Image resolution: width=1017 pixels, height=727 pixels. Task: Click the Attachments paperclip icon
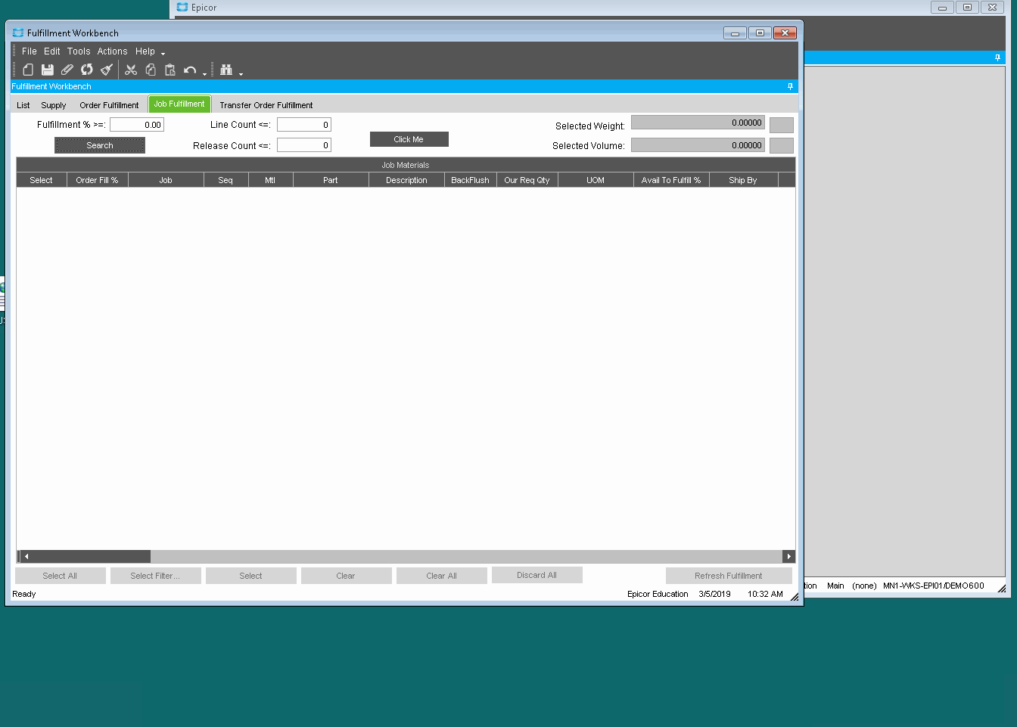click(67, 70)
